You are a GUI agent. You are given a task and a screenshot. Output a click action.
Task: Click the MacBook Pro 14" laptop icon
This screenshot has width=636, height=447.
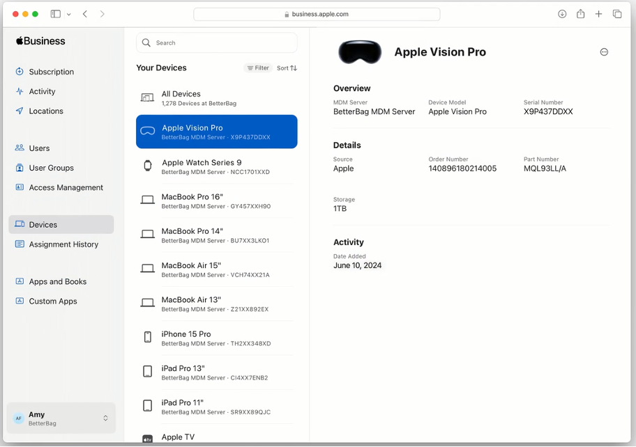[148, 234]
